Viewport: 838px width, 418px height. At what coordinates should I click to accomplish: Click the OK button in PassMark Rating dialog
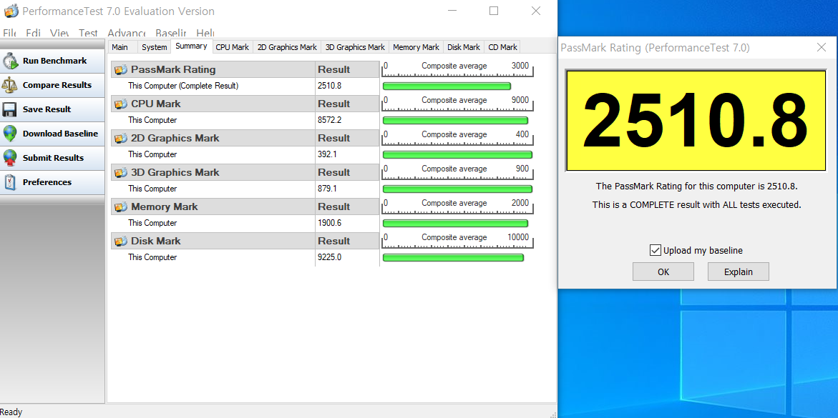(x=663, y=272)
